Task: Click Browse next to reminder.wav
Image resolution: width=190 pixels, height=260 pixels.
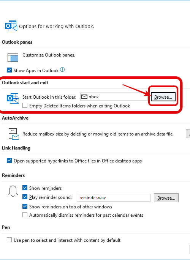Action: click(166, 198)
